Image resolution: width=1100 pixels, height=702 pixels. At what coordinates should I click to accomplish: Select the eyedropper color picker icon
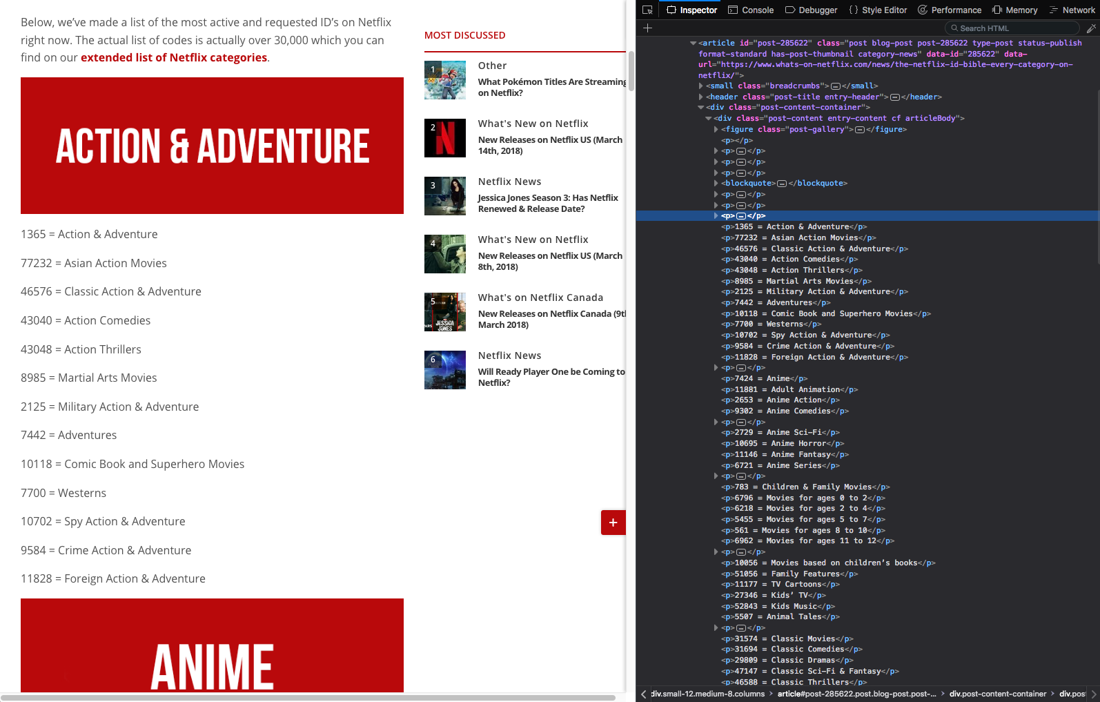[x=1091, y=28]
